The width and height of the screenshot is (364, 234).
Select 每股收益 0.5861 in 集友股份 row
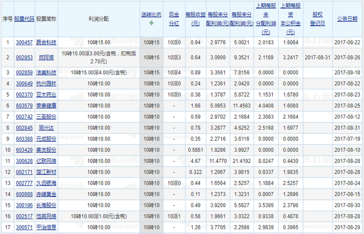coord(196,150)
